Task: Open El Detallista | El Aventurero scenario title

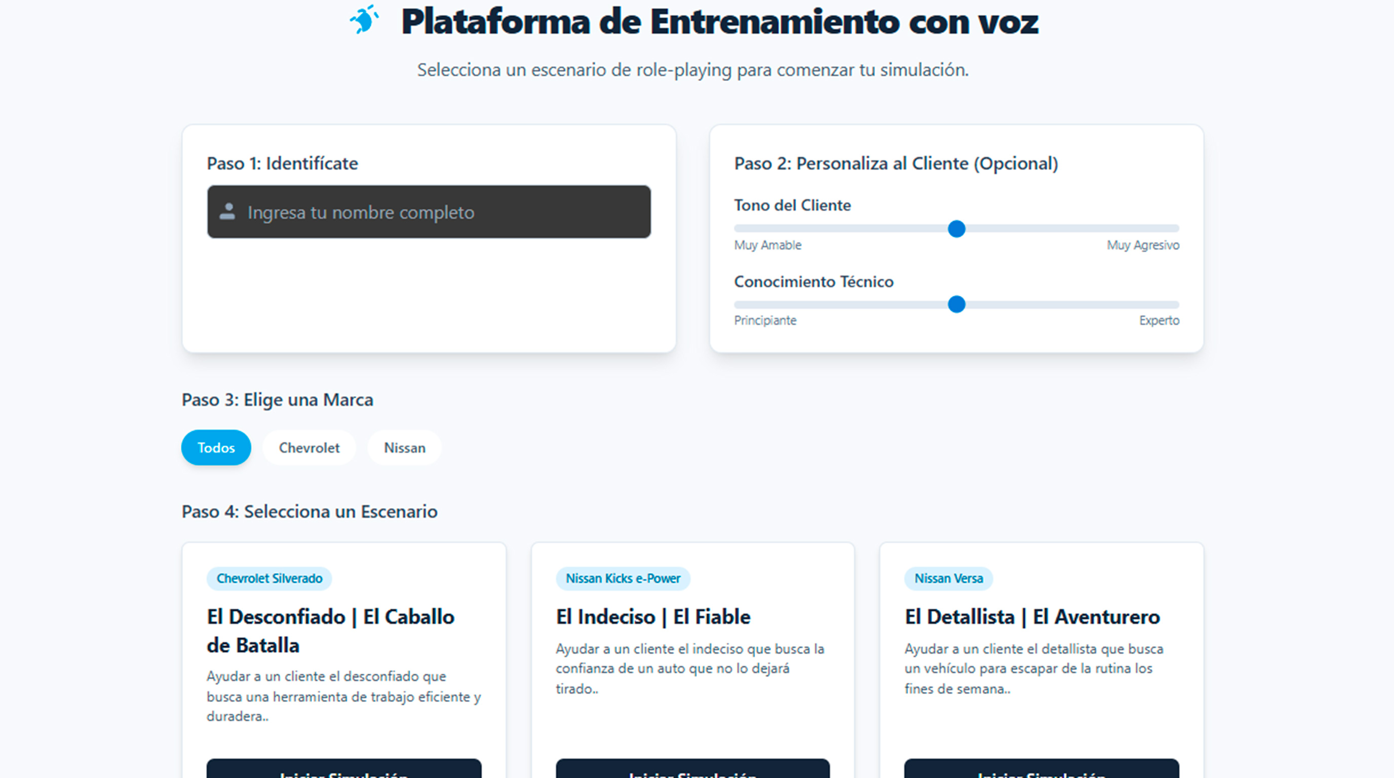Action: tap(1032, 617)
